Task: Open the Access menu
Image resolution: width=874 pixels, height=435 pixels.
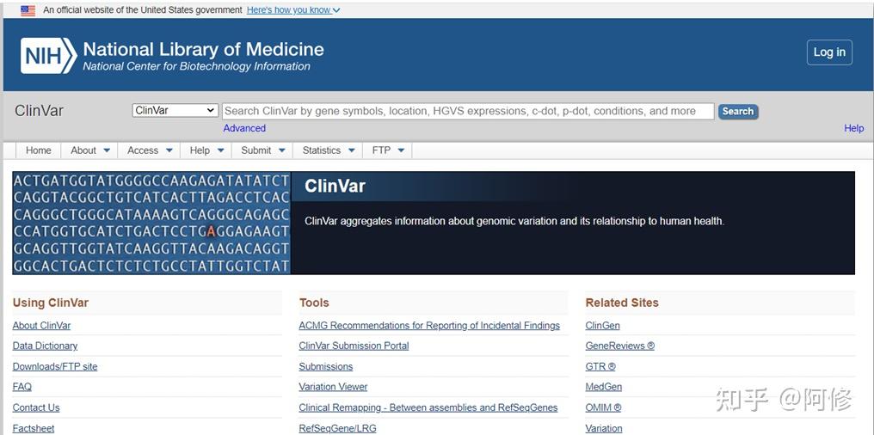Action: coord(150,150)
